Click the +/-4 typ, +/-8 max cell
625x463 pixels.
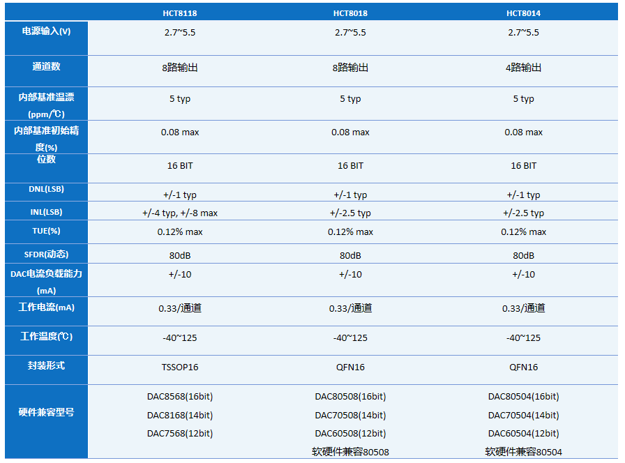coord(180,213)
